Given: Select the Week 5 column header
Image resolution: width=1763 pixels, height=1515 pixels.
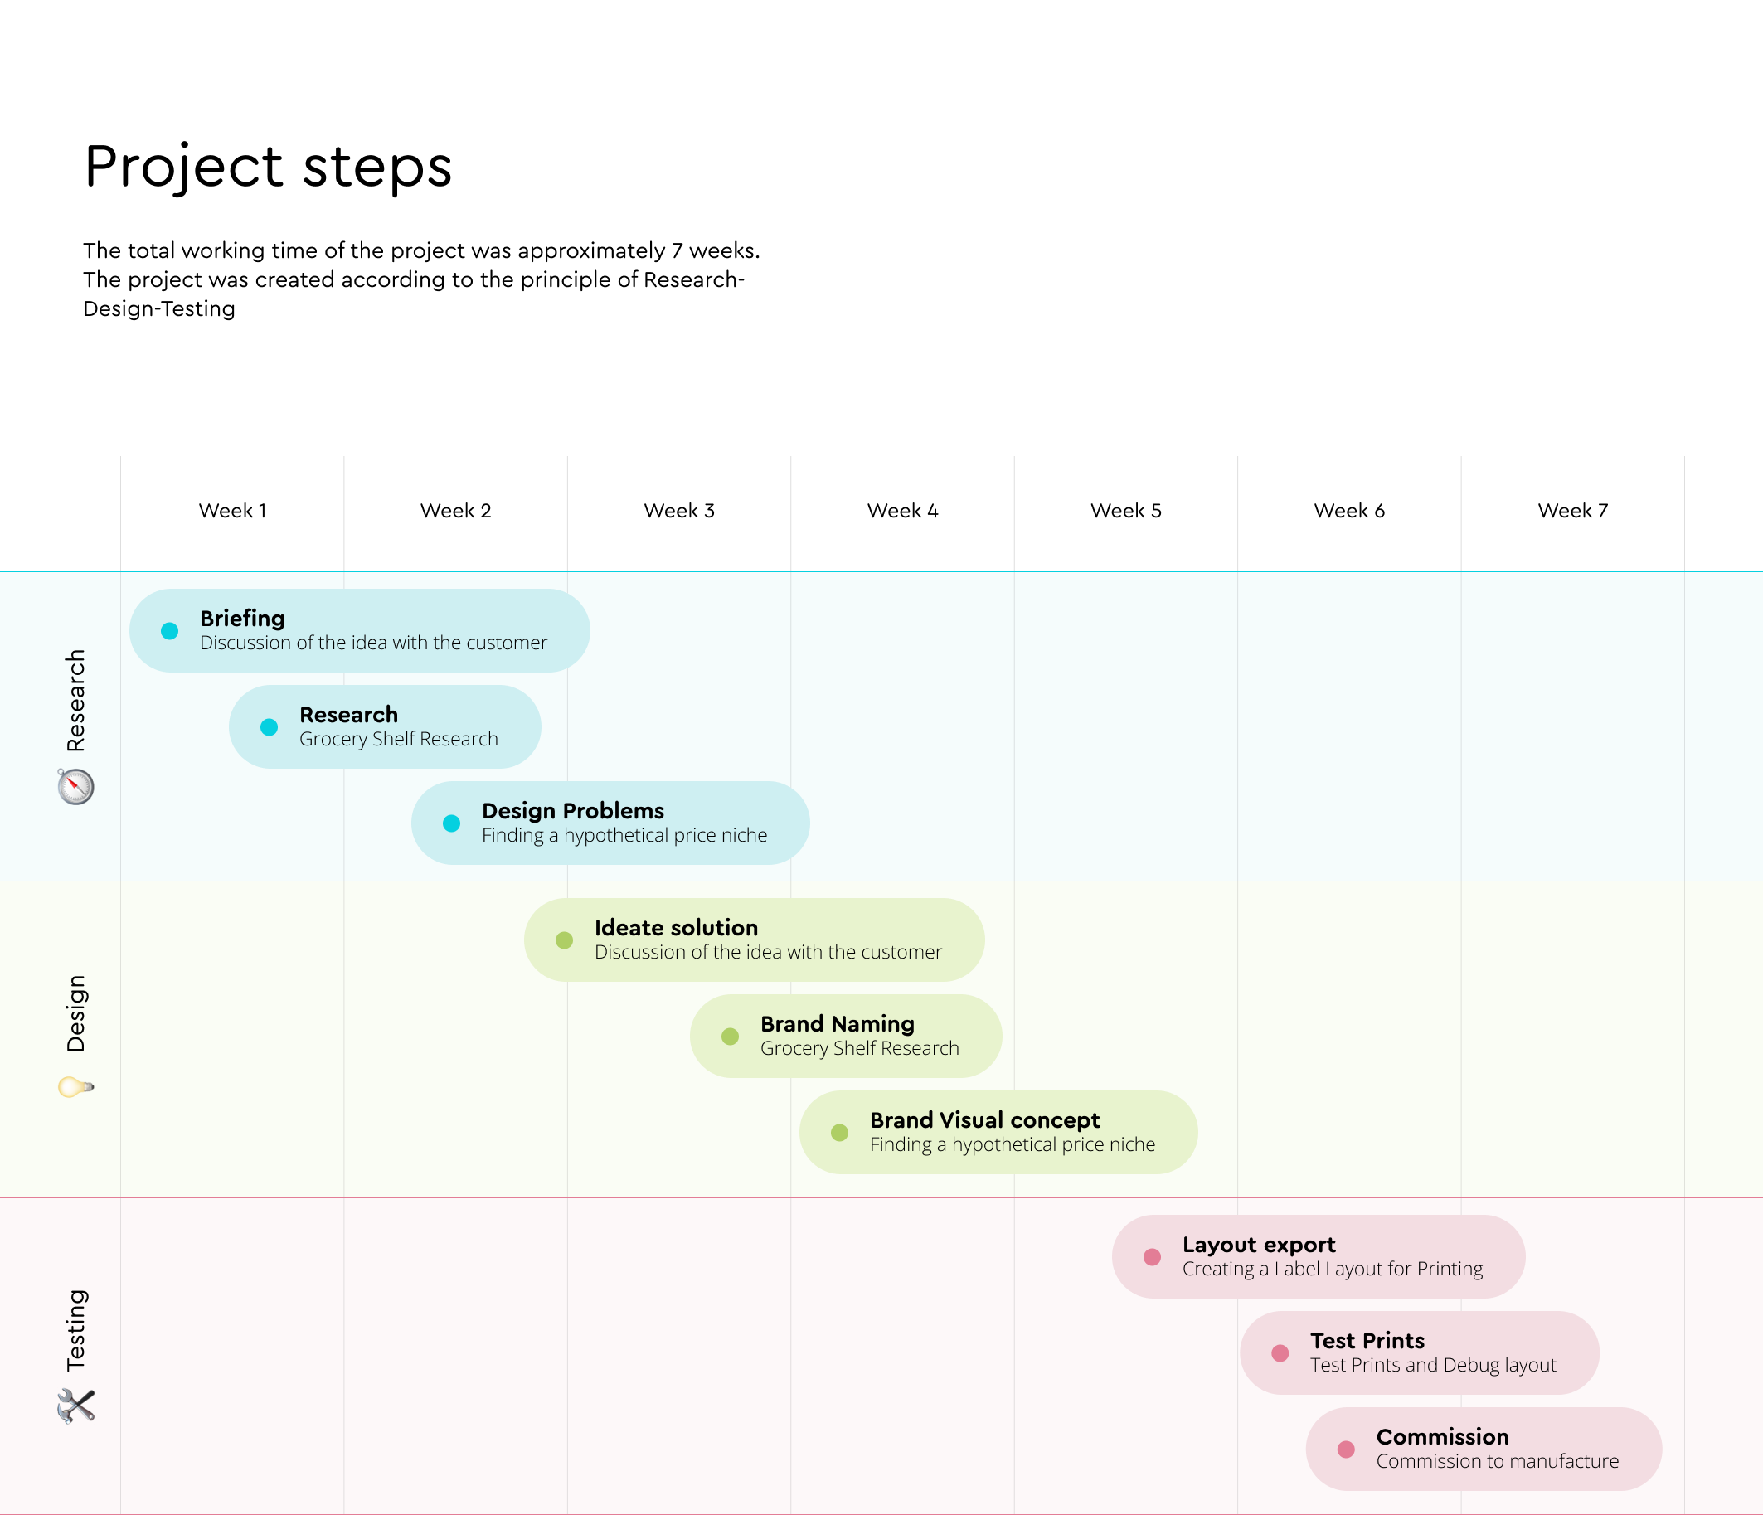Looking at the screenshot, I should (x=1125, y=510).
